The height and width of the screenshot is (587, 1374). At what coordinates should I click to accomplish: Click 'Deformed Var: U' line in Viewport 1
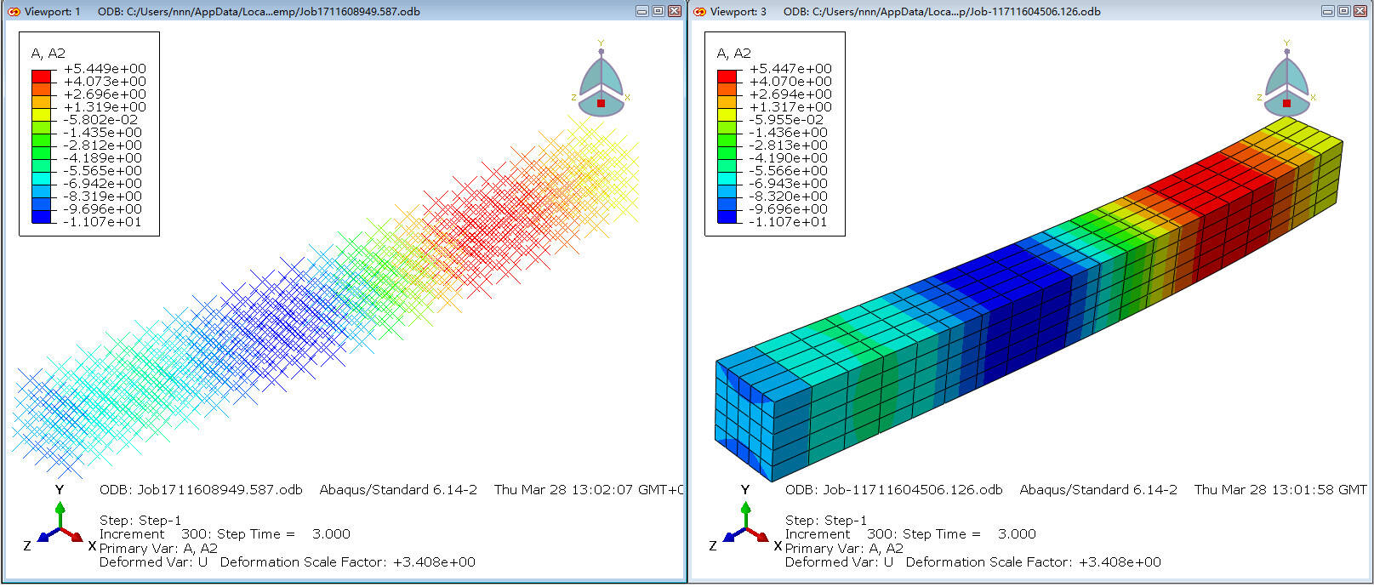[x=288, y=562]
